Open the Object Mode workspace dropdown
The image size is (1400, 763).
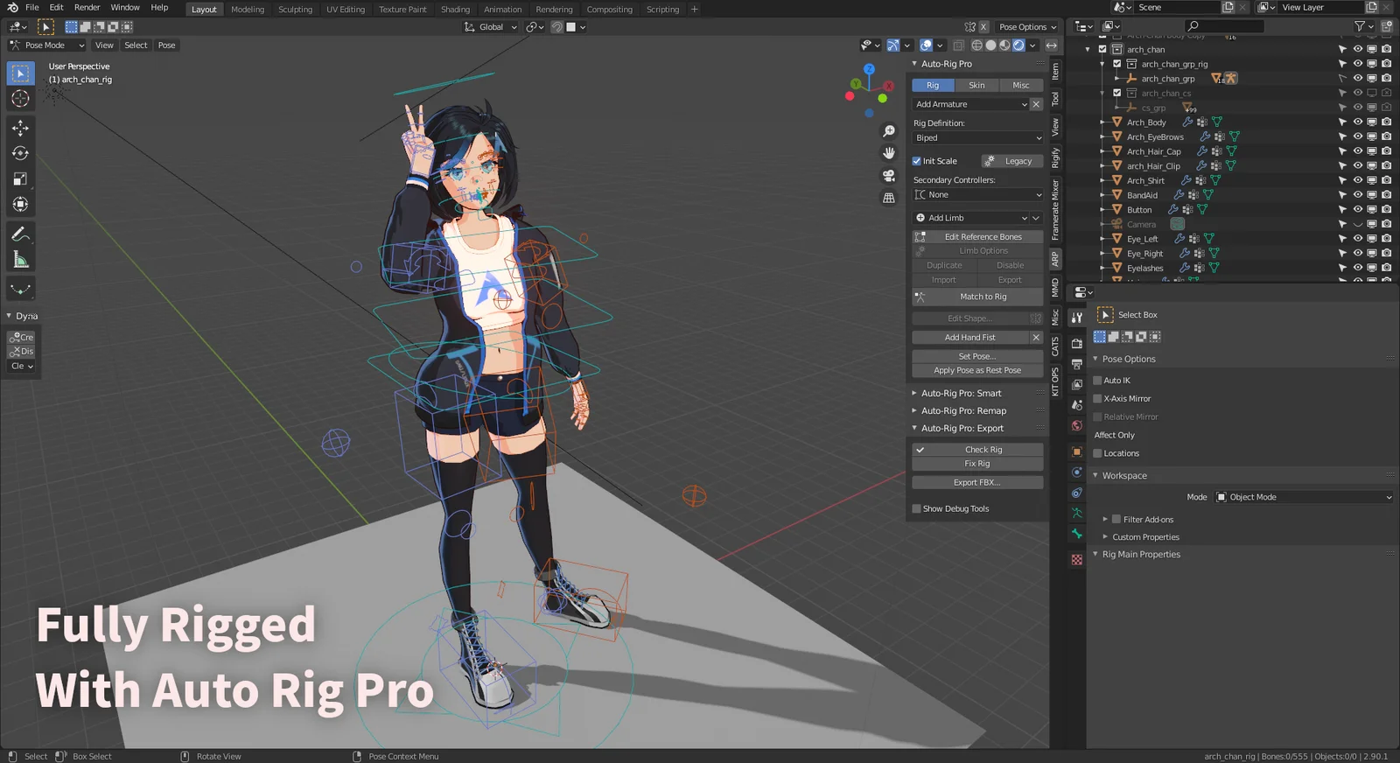pyautogui.click(x=1303, y=497)
